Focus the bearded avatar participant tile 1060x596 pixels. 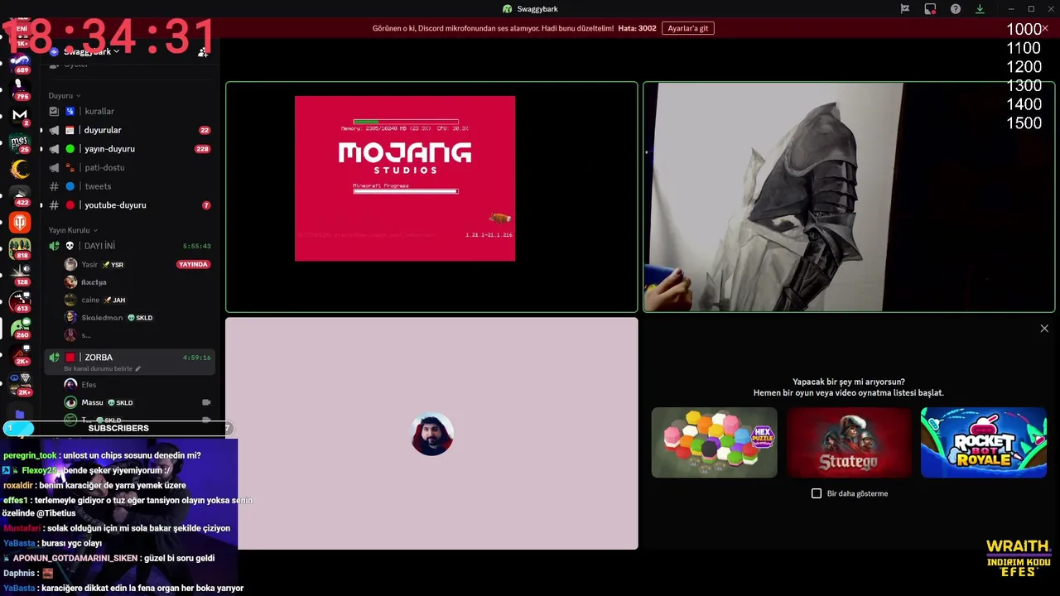[x=431, y=434]
